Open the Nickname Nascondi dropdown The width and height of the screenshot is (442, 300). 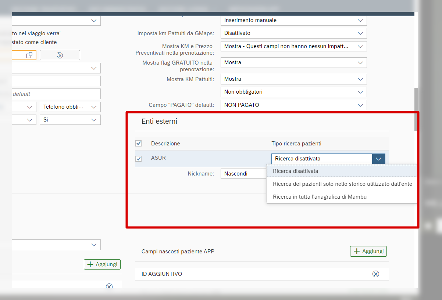pyautogui.click(x=243, y=174)
